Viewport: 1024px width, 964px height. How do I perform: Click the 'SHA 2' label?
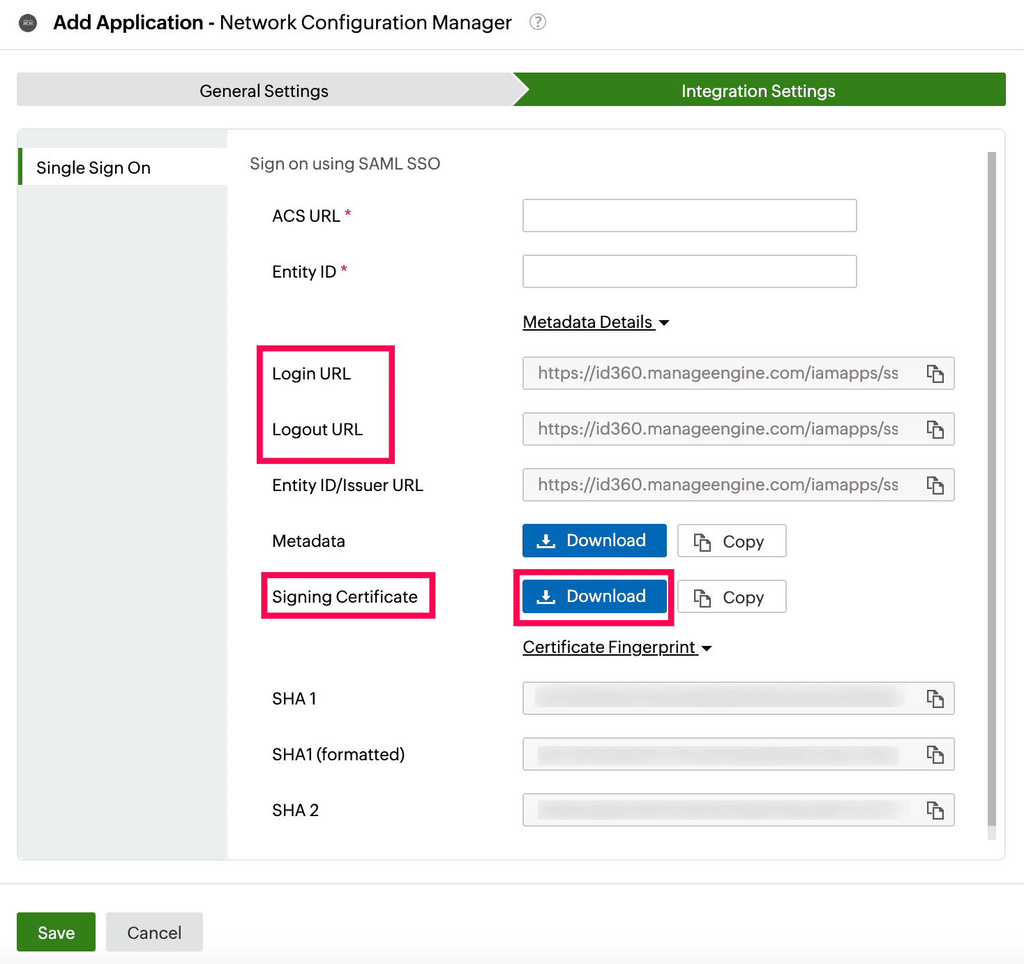(x=295, y=811)
